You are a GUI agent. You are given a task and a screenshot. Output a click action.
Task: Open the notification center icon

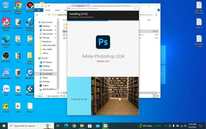coord(201,126)
